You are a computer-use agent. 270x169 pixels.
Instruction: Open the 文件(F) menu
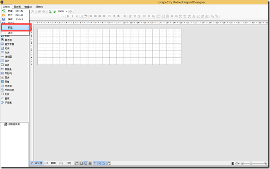(x=7, y=7)
